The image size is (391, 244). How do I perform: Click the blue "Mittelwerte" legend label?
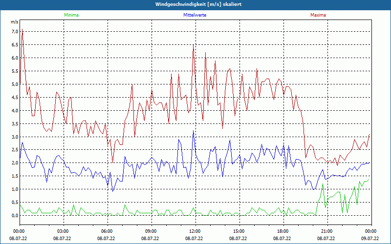(x=195, y=15)
